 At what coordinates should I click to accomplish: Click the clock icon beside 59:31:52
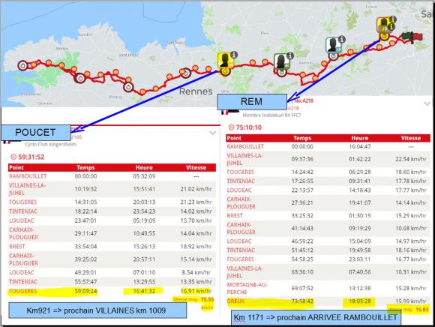click(13, 157)
